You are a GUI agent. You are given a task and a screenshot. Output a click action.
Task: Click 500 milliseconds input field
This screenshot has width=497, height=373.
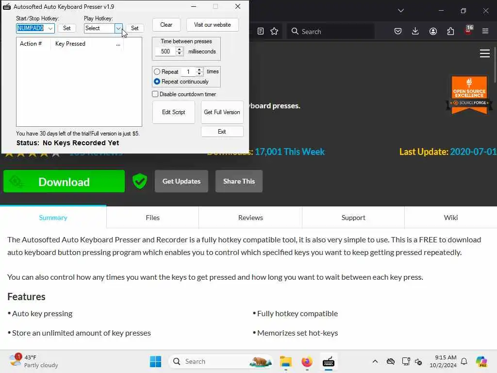pos(166,51)
